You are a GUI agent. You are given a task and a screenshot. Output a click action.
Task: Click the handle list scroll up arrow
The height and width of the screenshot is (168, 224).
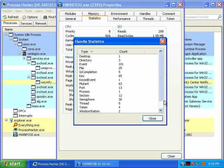point(160,51)
